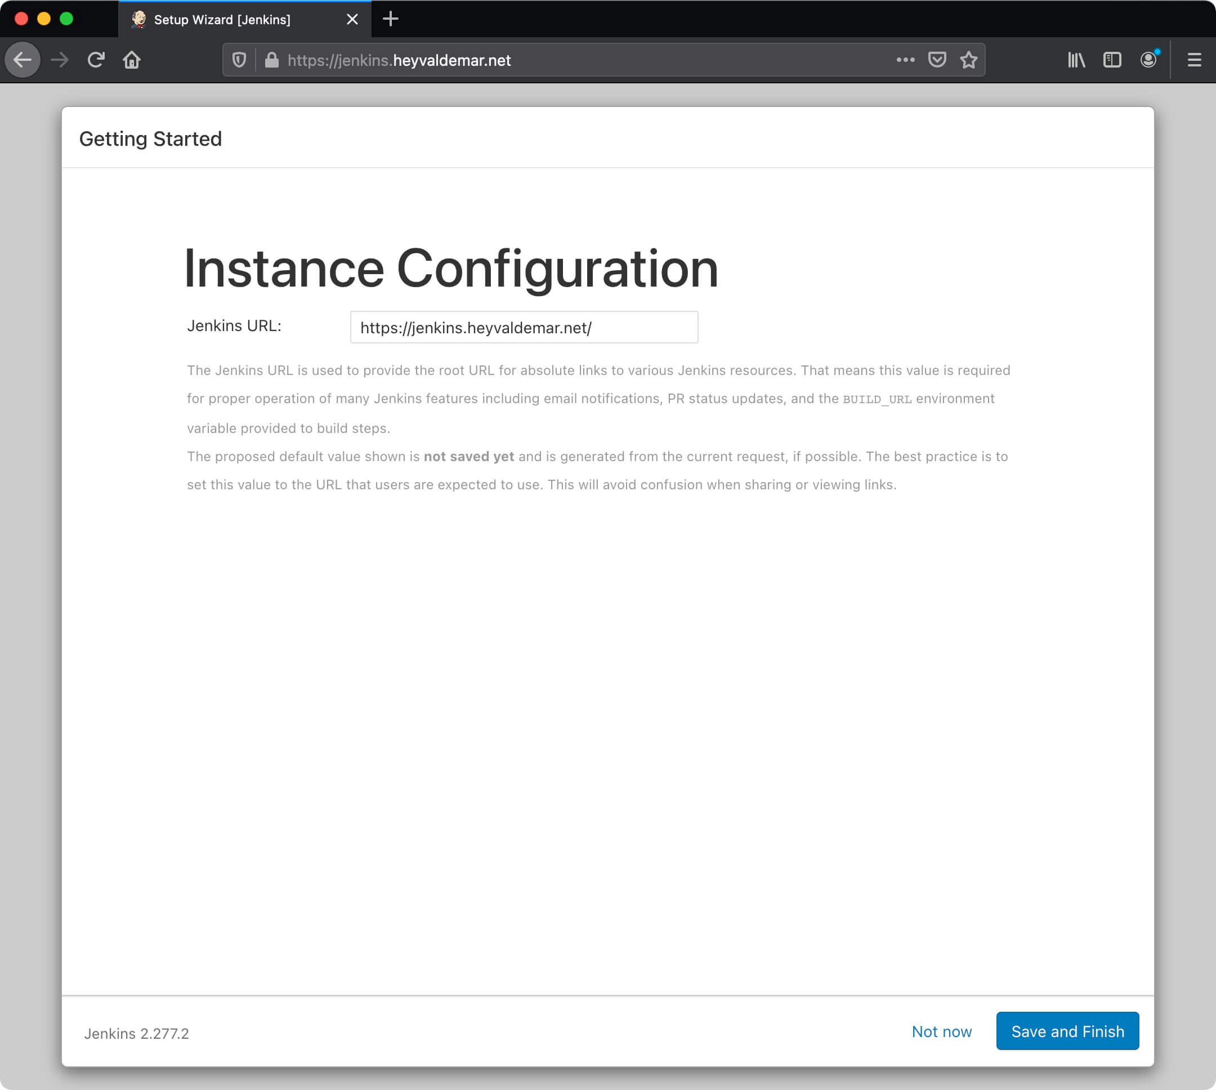Viewport: 1216px width, 1090px height.
Task: Click the 'Getting Started' section header
Action: pos(150,138)
